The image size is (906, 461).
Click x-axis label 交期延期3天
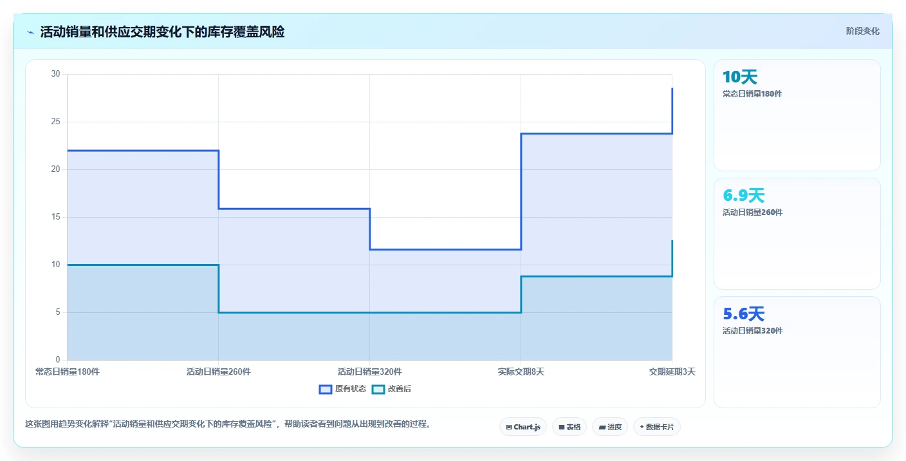(x=672, y=372)
